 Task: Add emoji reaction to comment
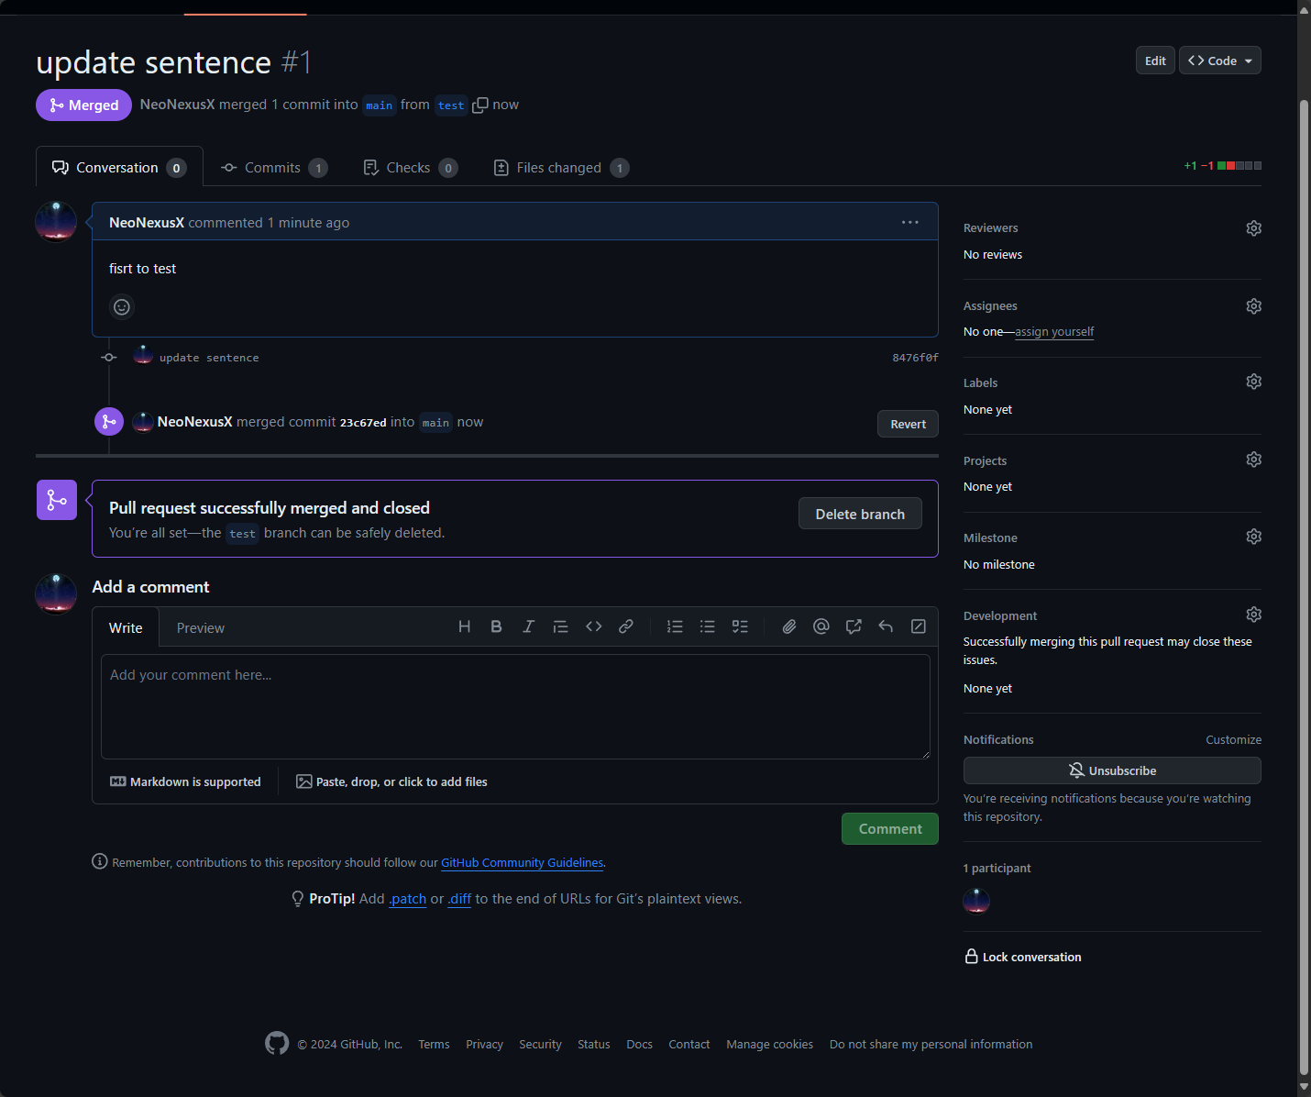[x=122, y=306]
